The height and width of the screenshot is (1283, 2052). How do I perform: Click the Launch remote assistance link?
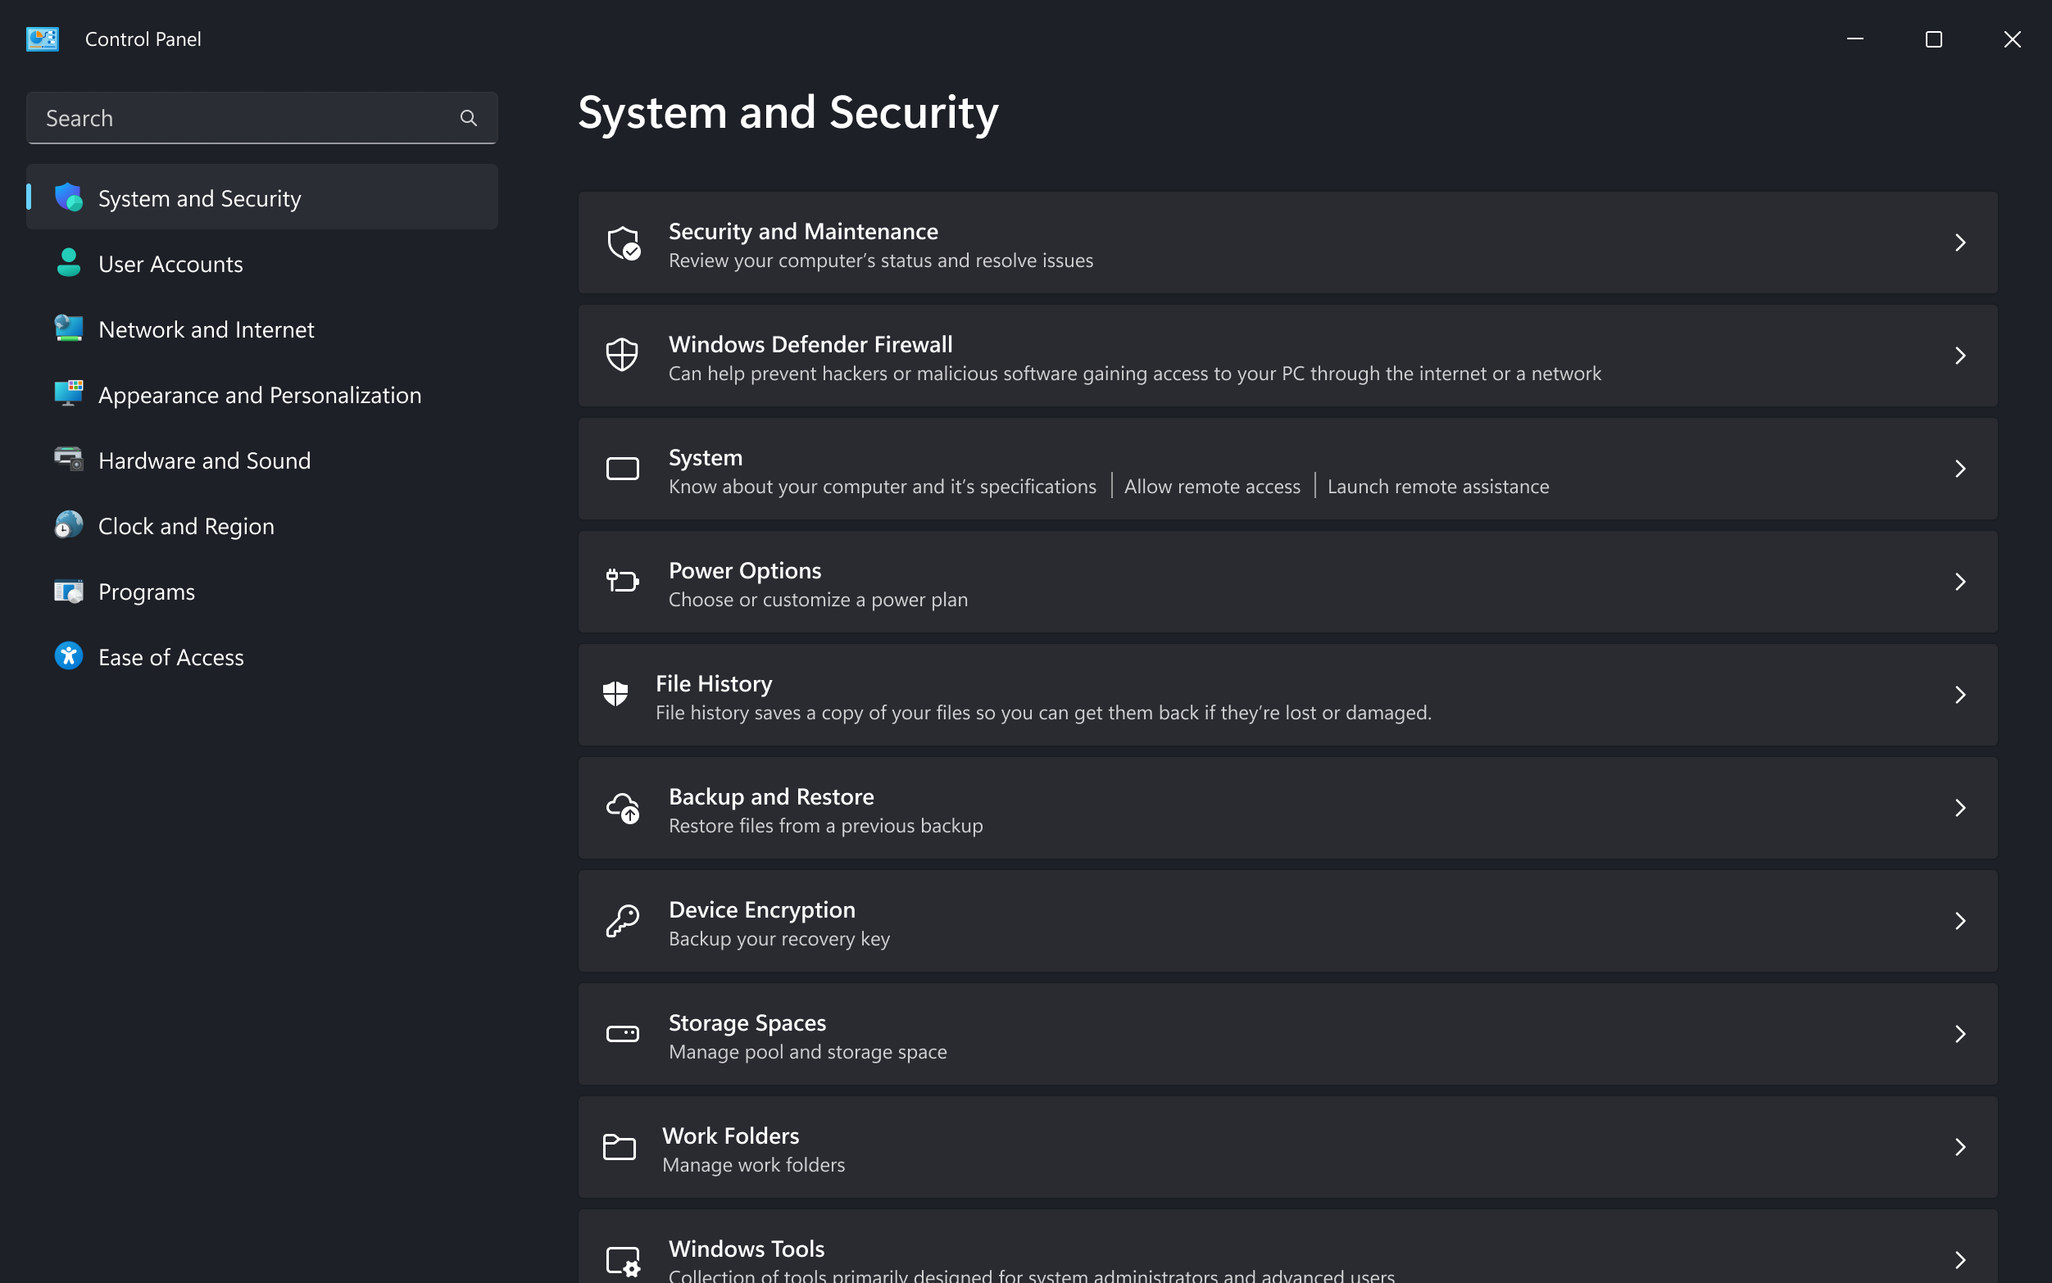[x=1437, y=486]
